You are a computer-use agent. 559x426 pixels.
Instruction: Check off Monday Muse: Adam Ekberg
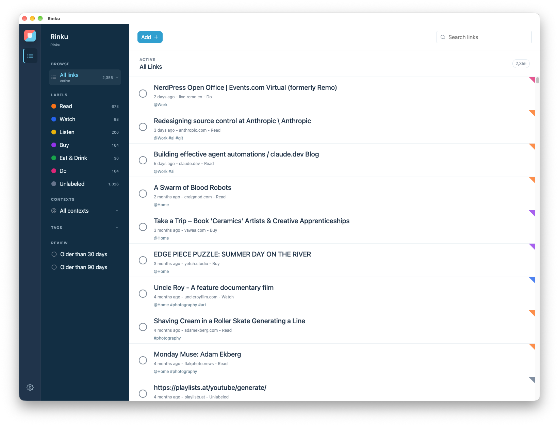point(143,360)
